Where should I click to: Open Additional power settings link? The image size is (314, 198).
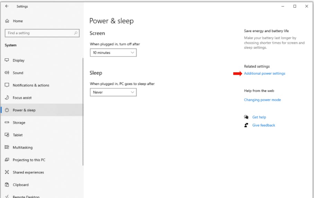click(x=264, y=74)
